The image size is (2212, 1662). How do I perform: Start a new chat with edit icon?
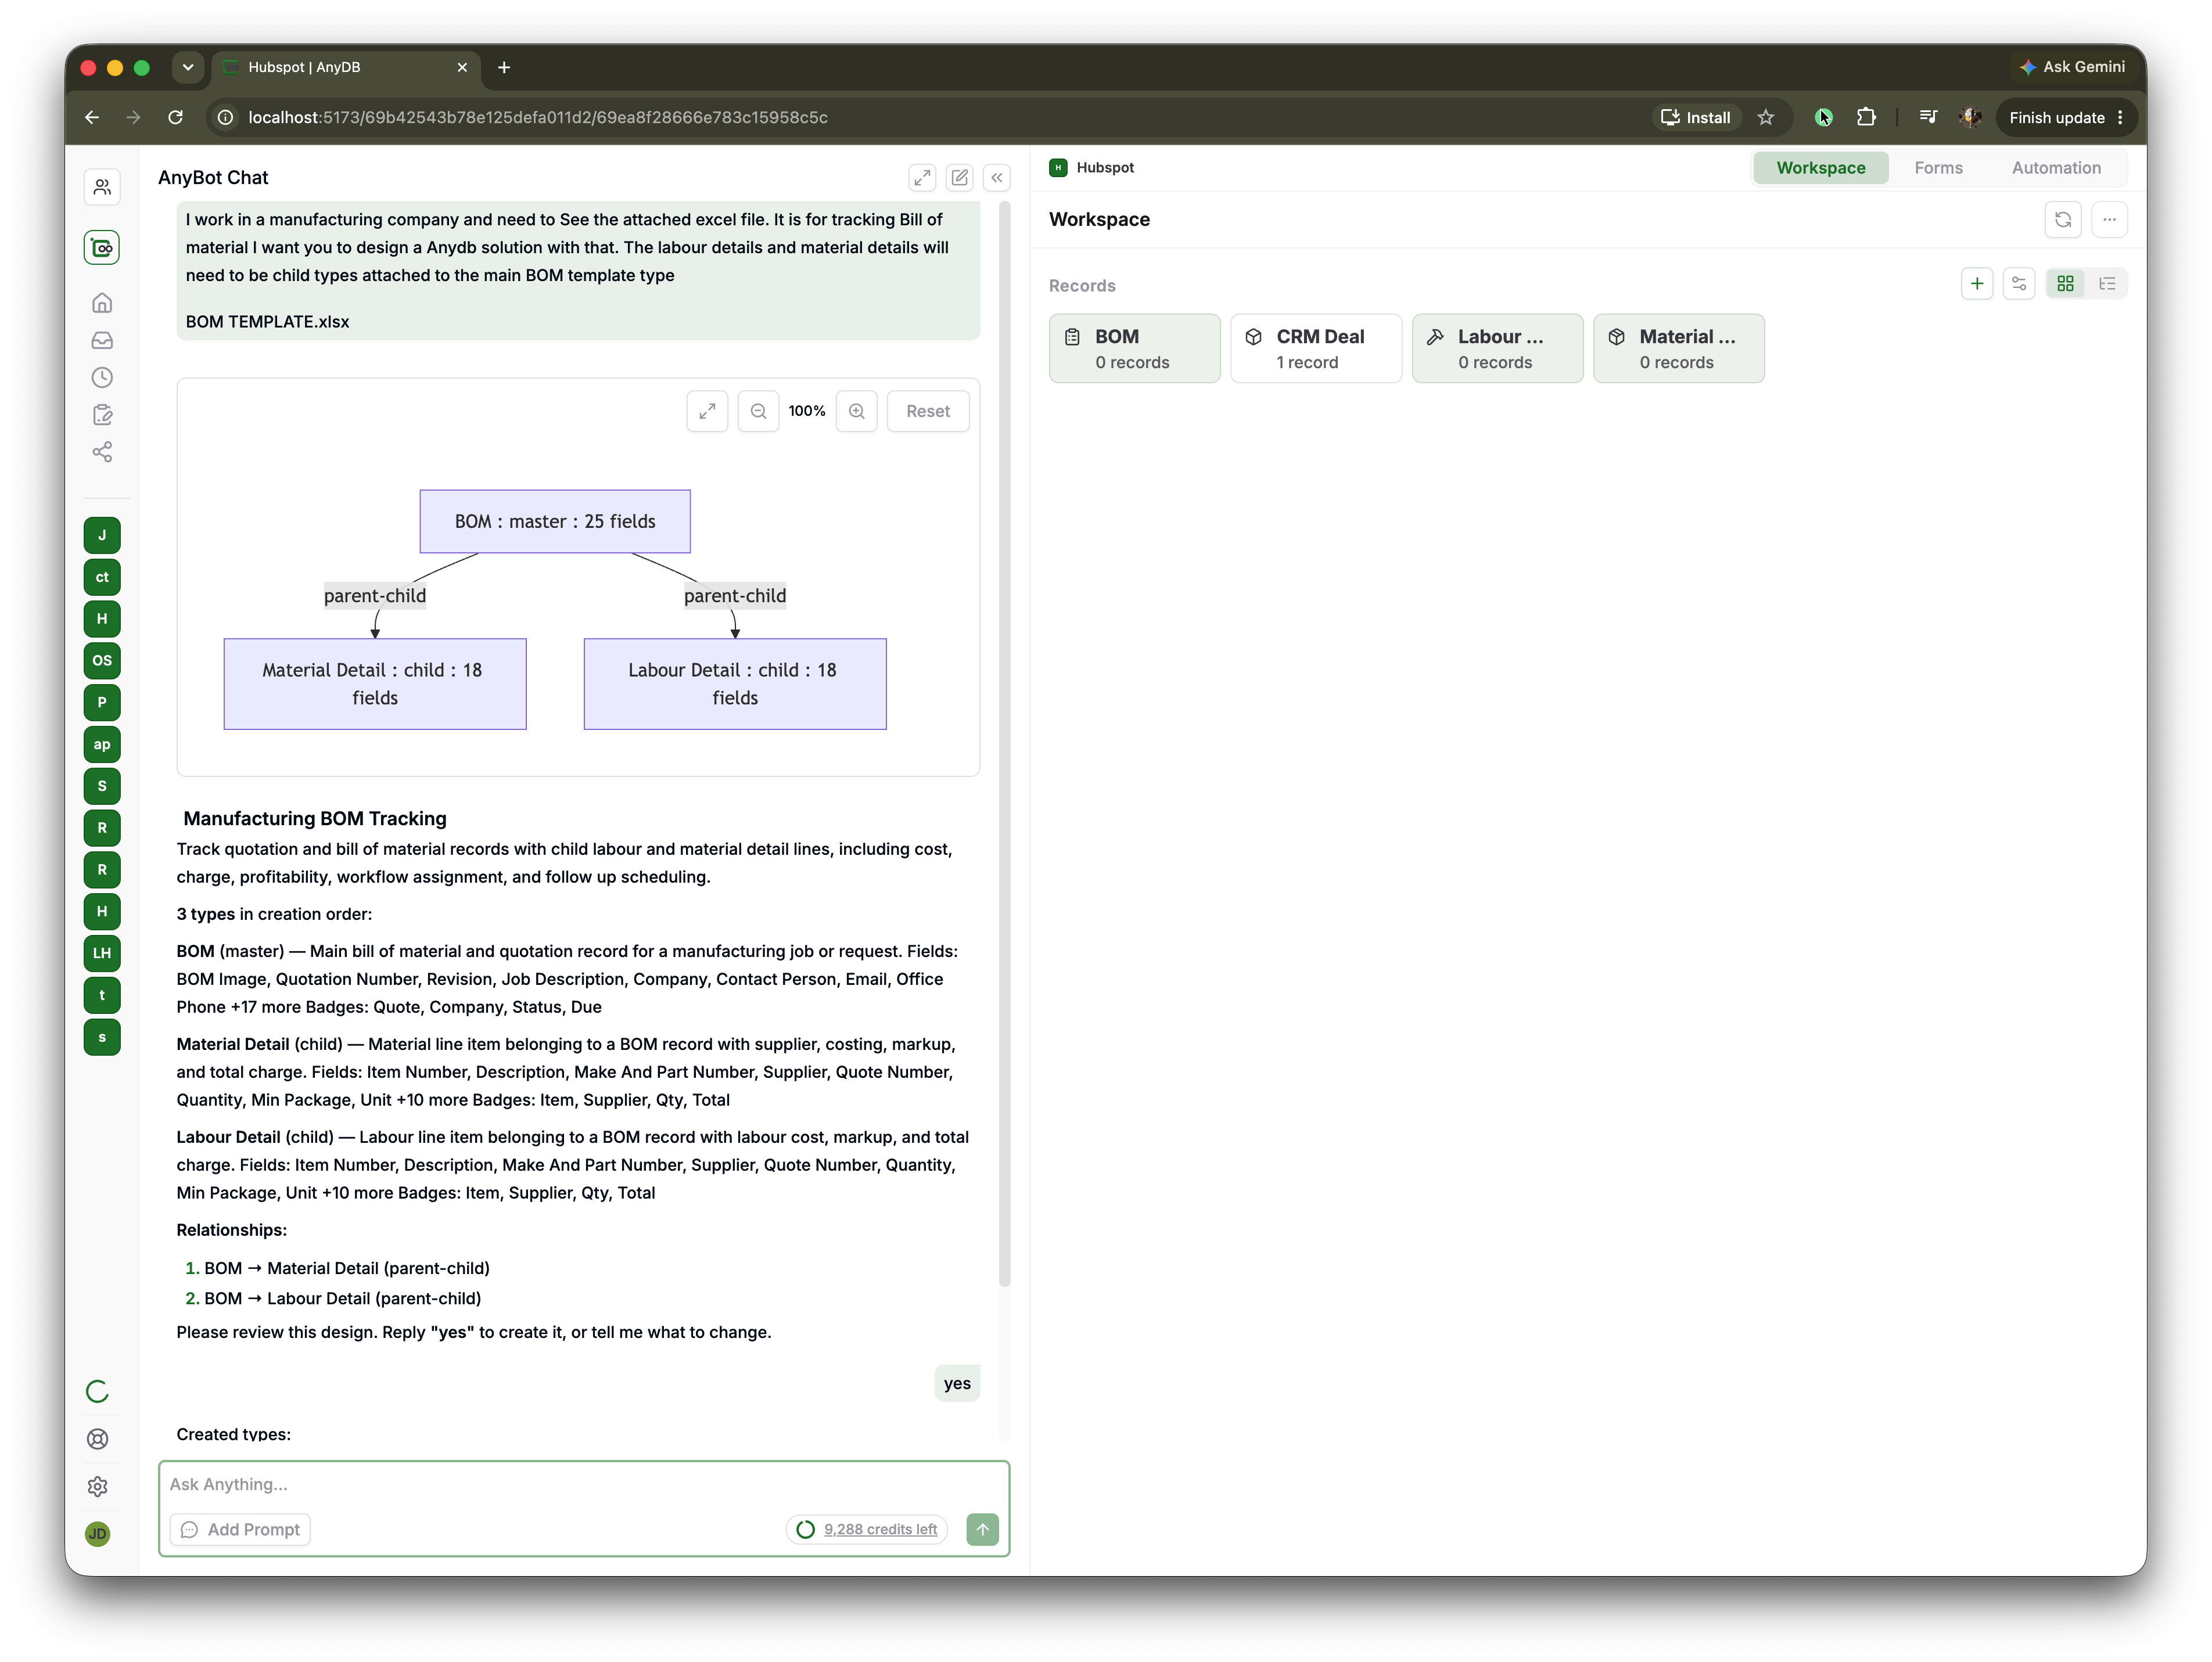coord(959,178)
